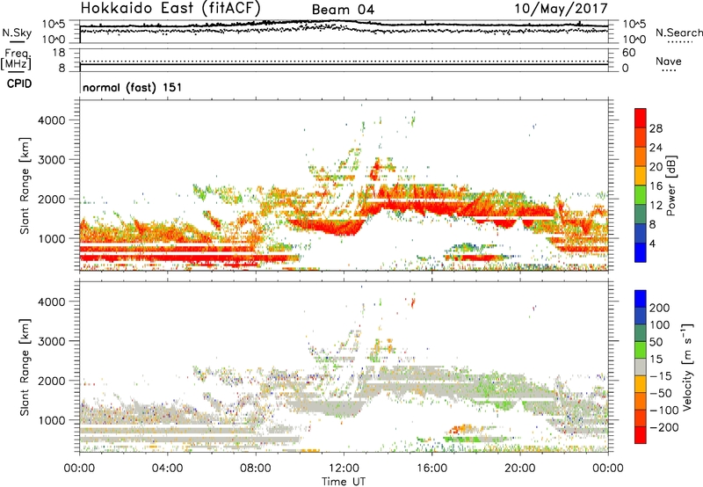This screenshot has width=703, height=487.
Task: Pick the gray segment of Velocity colorbar
Action: click(641, 367)
